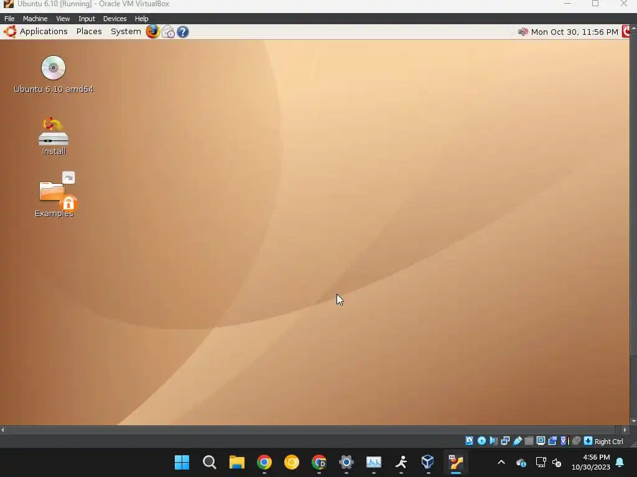Show hidden system tray icons chevron

coord(501,462)
